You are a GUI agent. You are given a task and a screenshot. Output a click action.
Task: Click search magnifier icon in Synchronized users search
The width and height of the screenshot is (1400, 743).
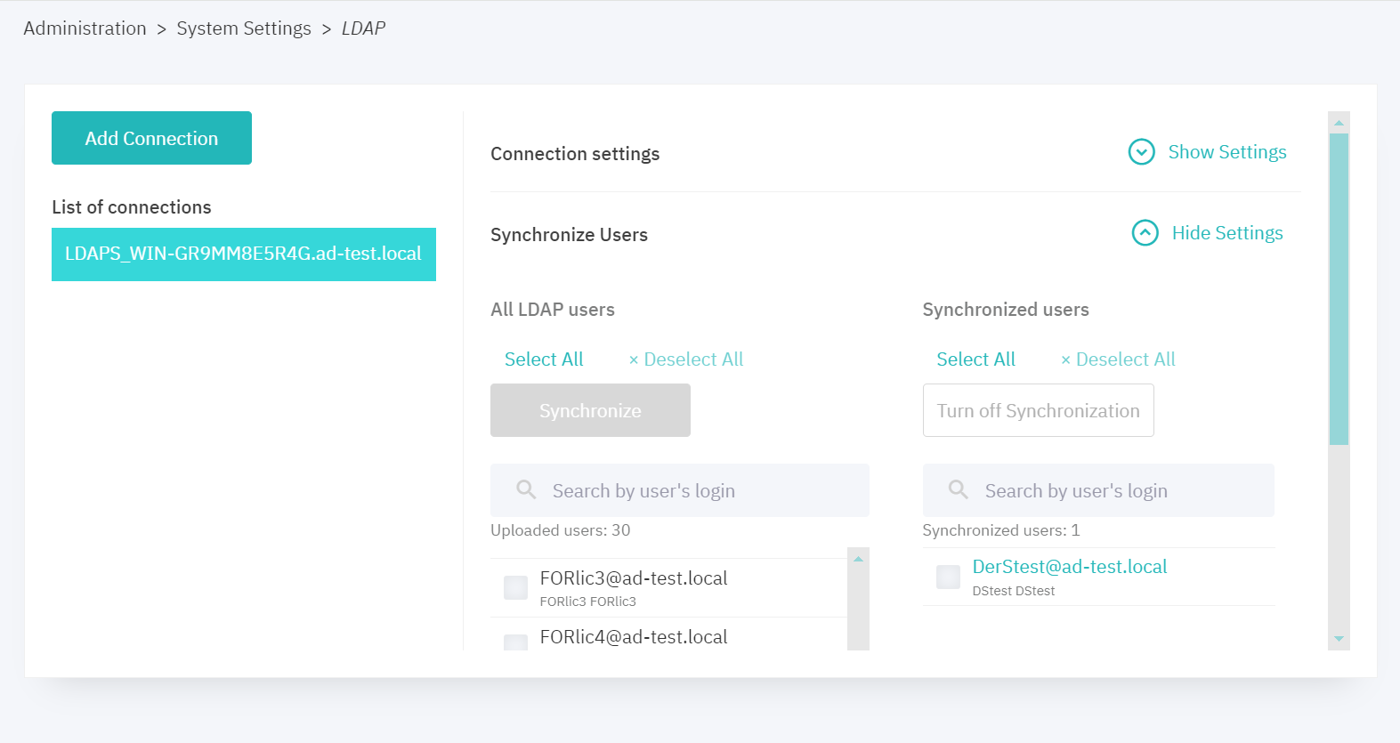click(958, 489)
